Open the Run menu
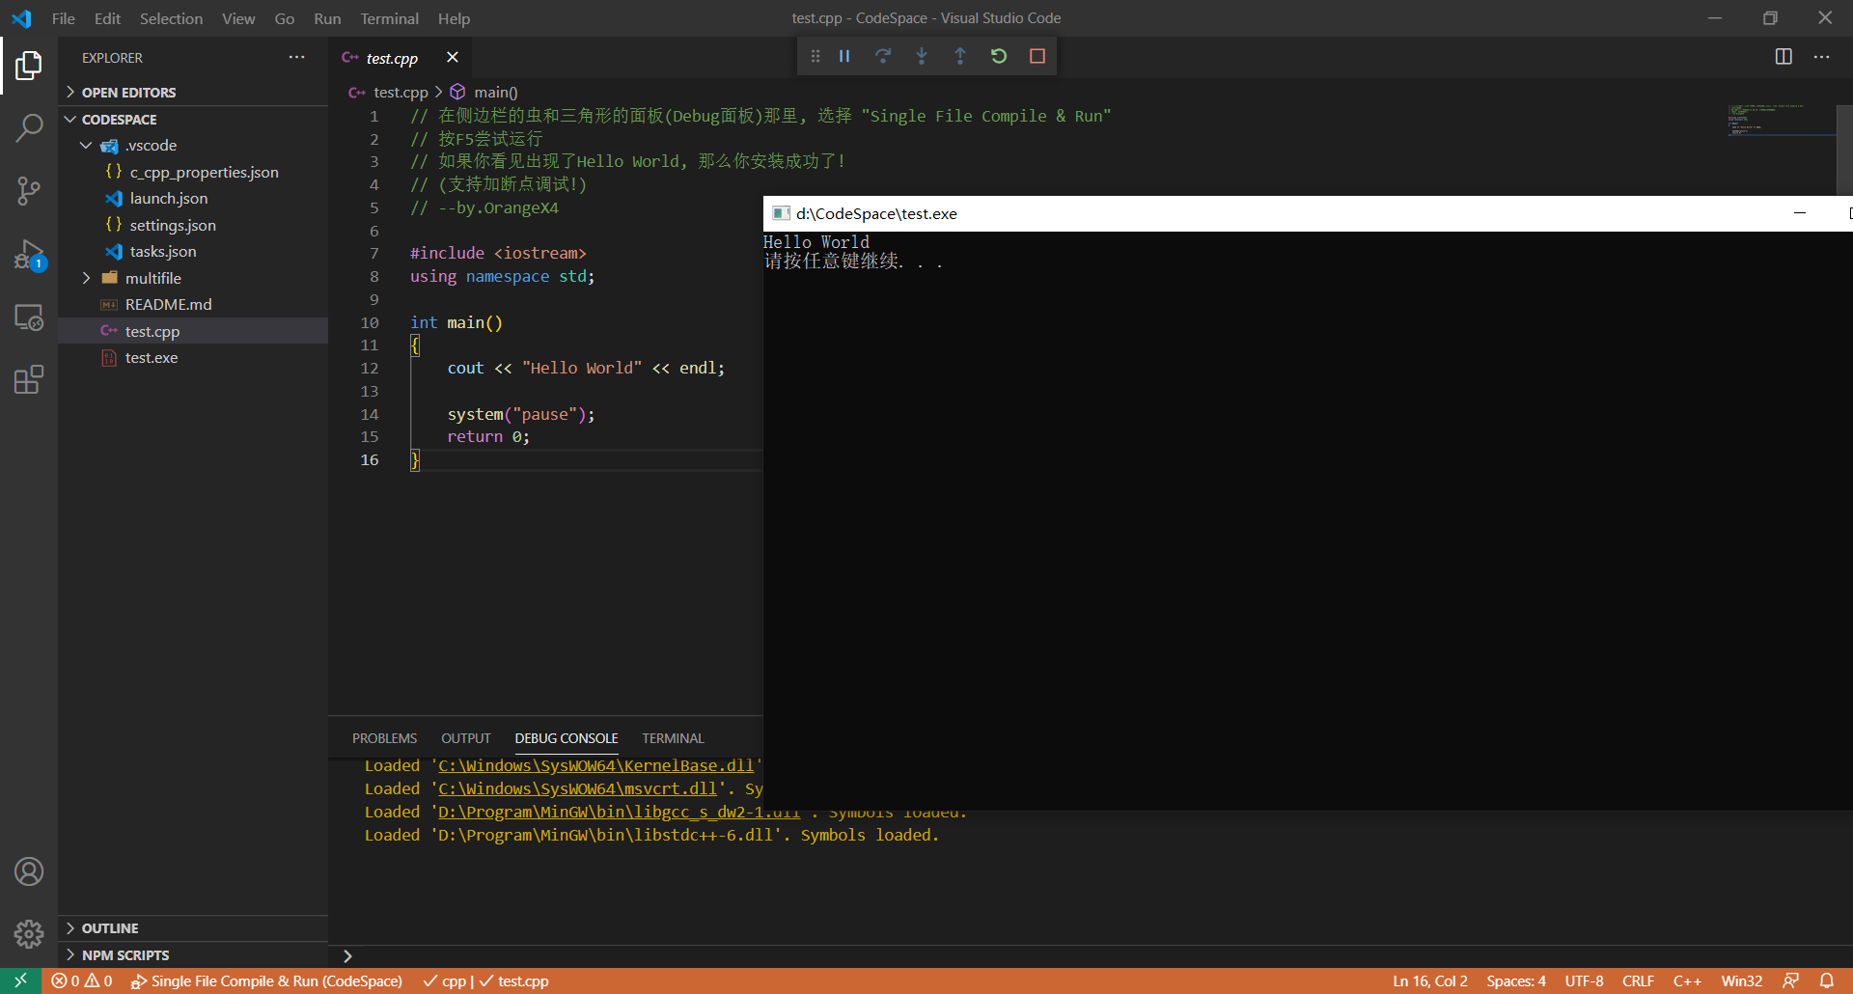The height and width of the screenshot is (994, 1853). pos(327,18)
